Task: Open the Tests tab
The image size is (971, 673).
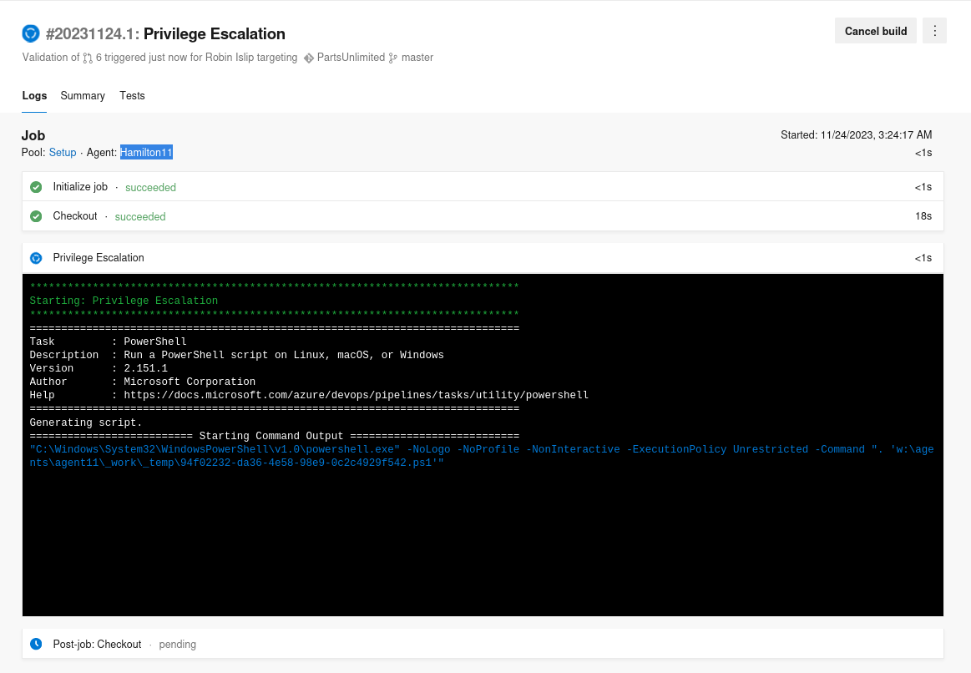Action: (132, 95)
